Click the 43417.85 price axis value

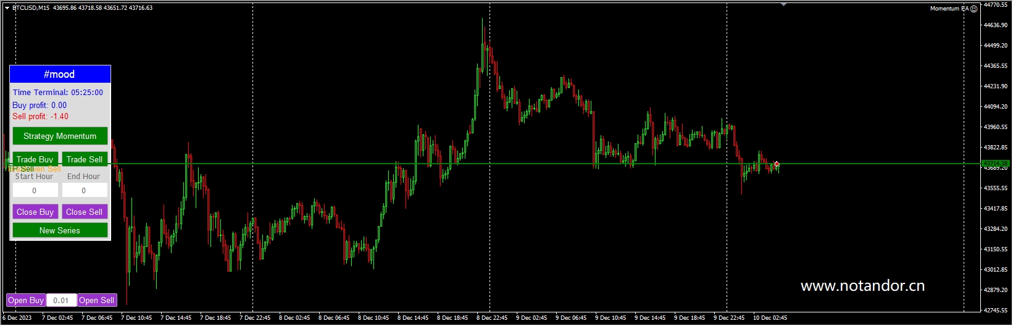(996, 209)
